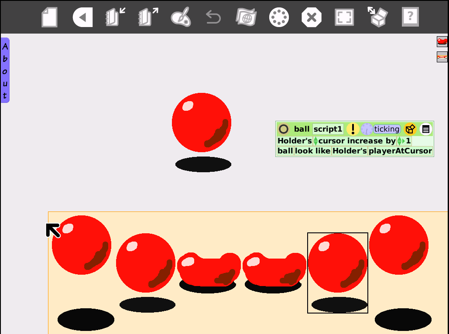Create a new project with page icon

(x=49, y=17)
